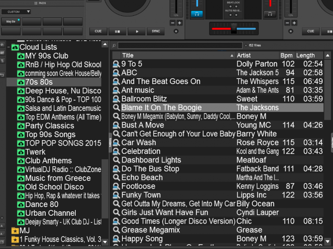Click the Title column header
This screenshot has height=249, width=333.
pos(178,56)
